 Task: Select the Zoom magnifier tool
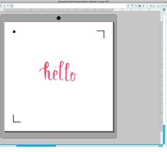tap(1, 6)
